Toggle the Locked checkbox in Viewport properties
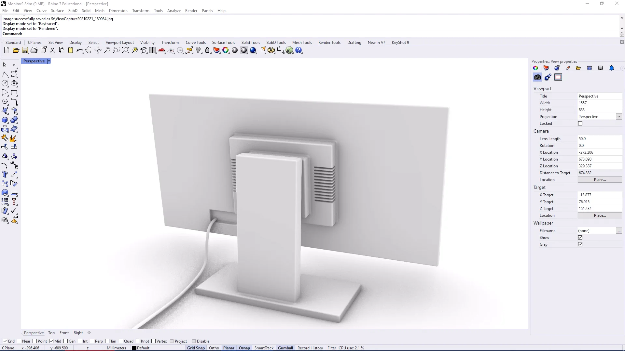The width and height of the screenshot is (625, 351). coord(580,123)
